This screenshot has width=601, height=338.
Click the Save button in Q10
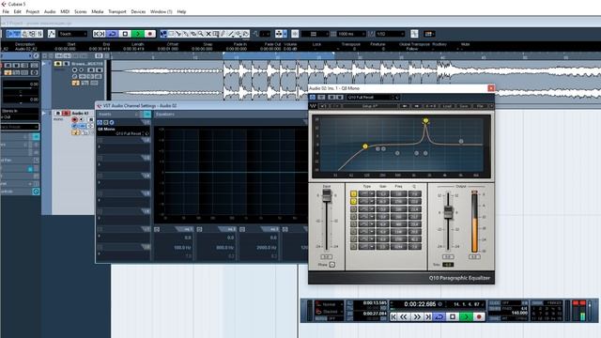pyautogui.click(x=464, y=106)
